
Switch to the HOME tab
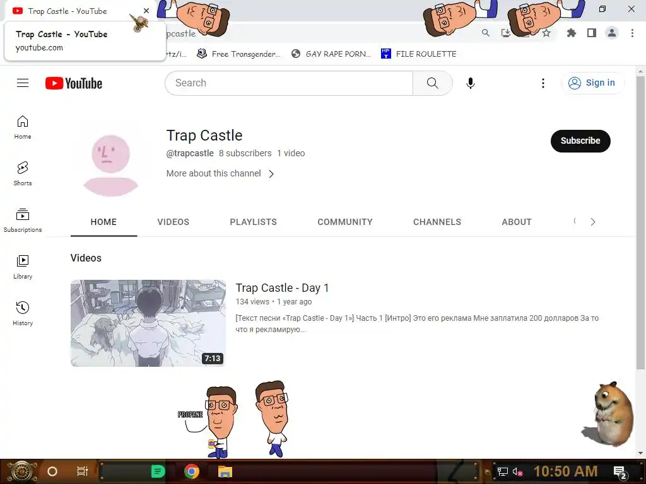(104, 222)
